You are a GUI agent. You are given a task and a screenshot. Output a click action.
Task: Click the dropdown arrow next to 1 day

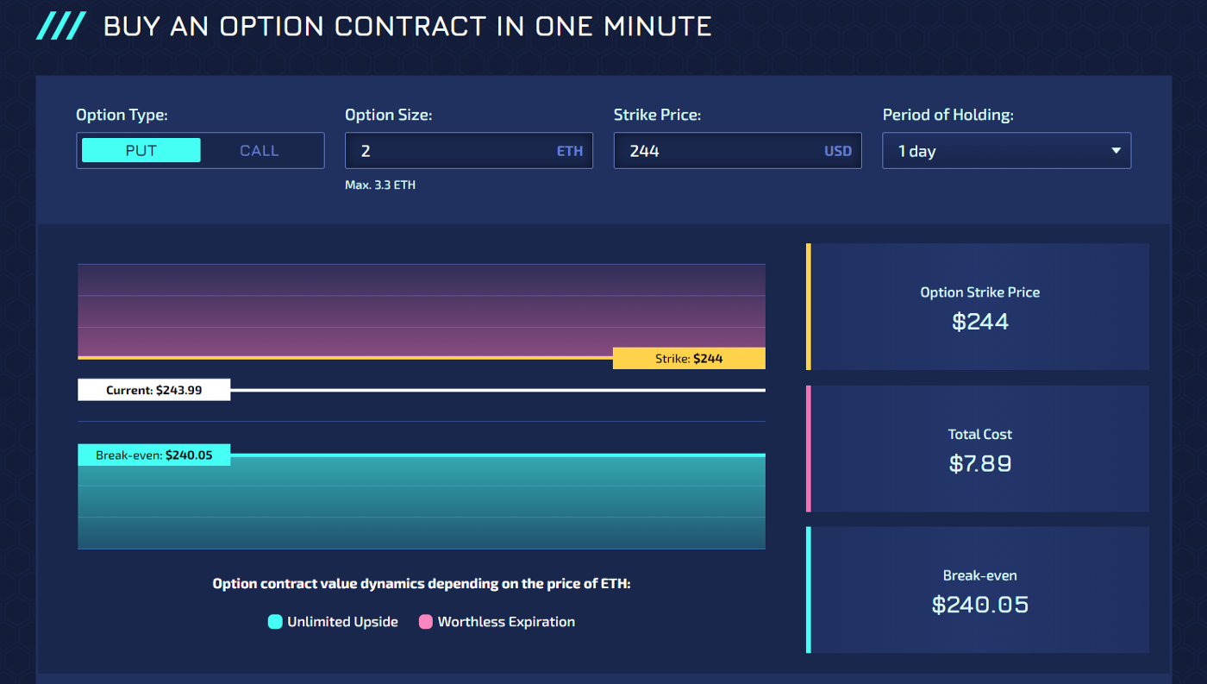pyautogui.click(x=1116, y=151)
